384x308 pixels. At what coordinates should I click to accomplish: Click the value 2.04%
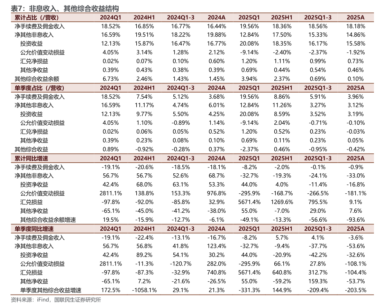point(282,123)
